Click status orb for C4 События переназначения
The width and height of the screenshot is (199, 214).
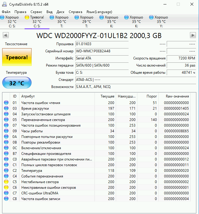coord(6,176)
